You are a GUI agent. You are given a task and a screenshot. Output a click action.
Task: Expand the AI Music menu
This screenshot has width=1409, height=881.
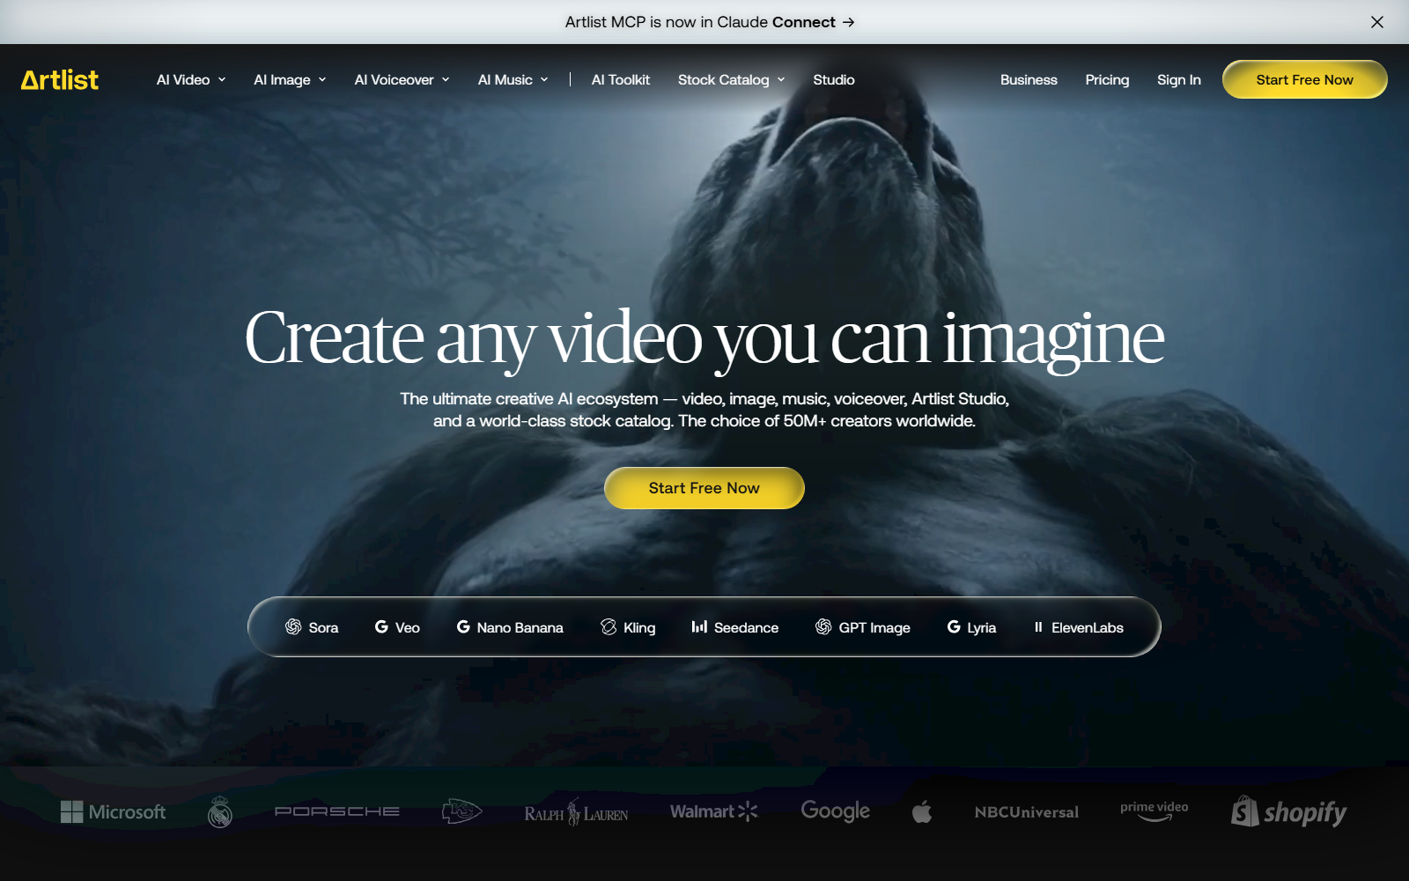click(513, 80)
